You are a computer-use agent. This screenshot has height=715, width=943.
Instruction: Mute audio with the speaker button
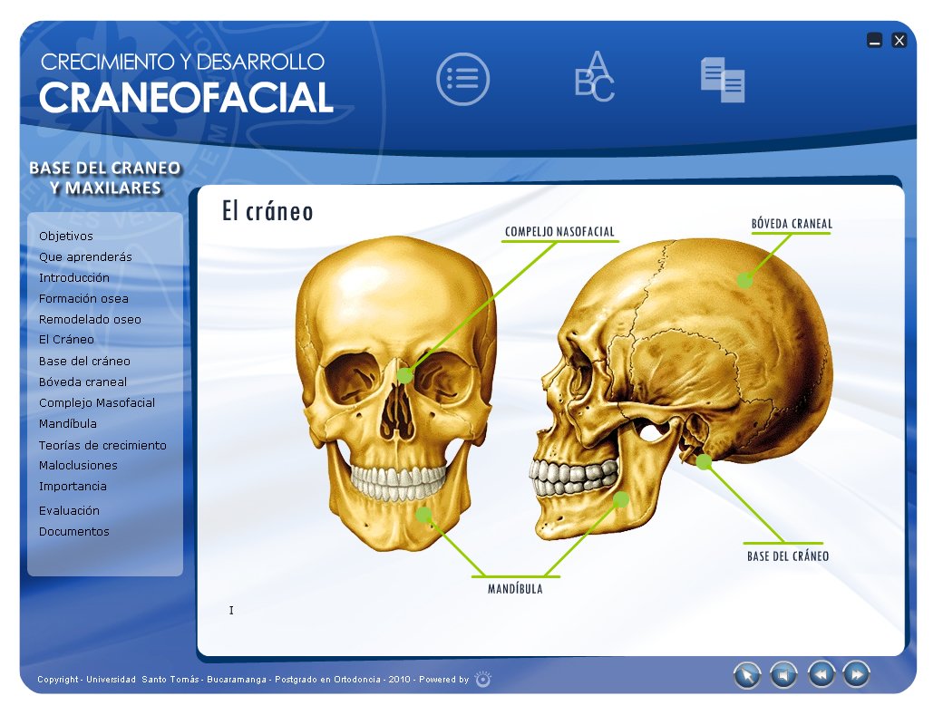click(x=783, y=674)
